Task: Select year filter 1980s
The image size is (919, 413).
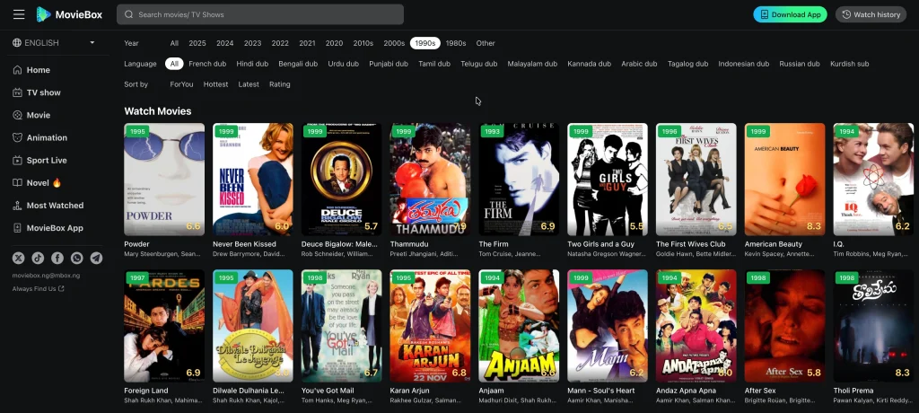Action: pyautogui.click(x=456, y=43)
